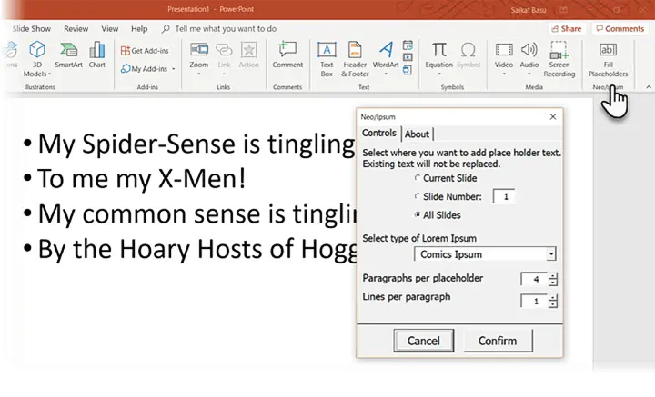This screenshot has width=655, height=397.
Task: Click the Lines per paragraph value field
Action: (x=534, y=301)
